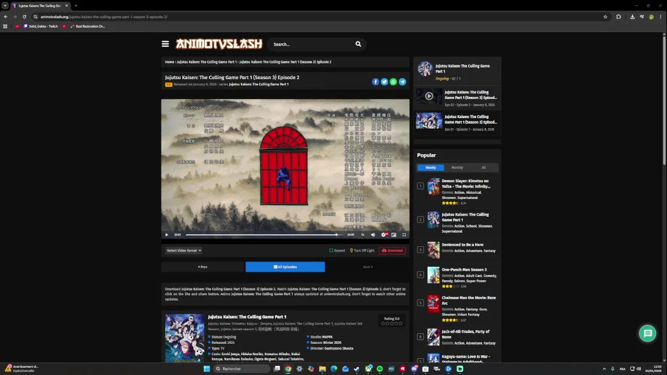Share the episode on Twitter
The width and height of the screenshot is (667, 375).
[384, 82]
